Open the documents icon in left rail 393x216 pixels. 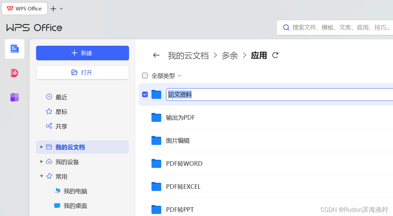(15, 49)
